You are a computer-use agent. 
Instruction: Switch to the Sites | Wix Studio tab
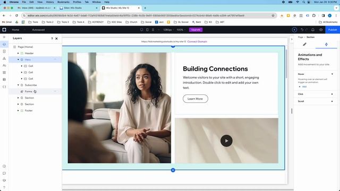point(79,8)
